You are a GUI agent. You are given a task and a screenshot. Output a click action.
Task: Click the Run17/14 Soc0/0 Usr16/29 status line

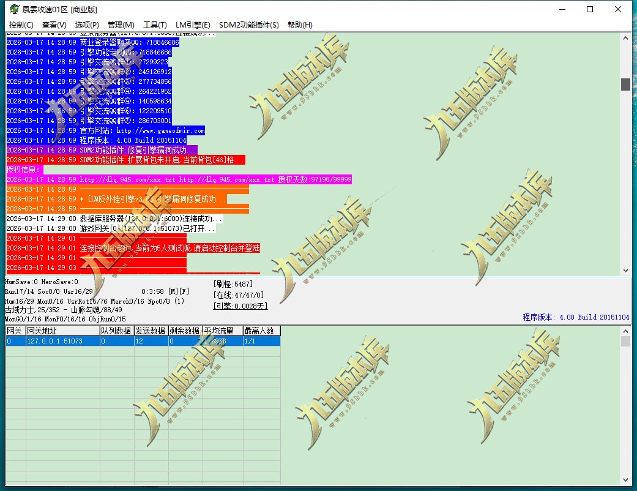coord(49,291)
